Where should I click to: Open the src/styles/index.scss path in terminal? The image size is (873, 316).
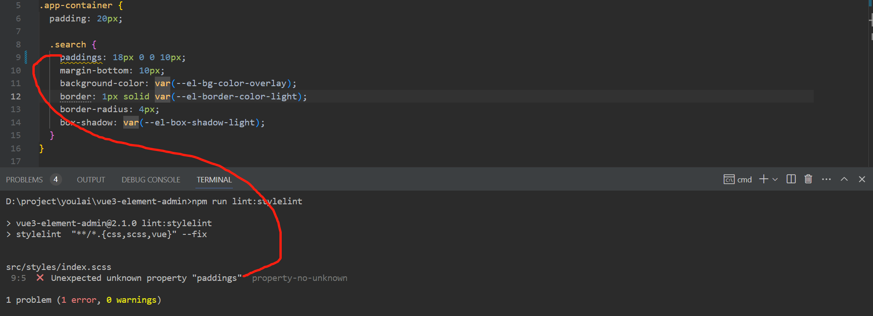pos(58,267)
